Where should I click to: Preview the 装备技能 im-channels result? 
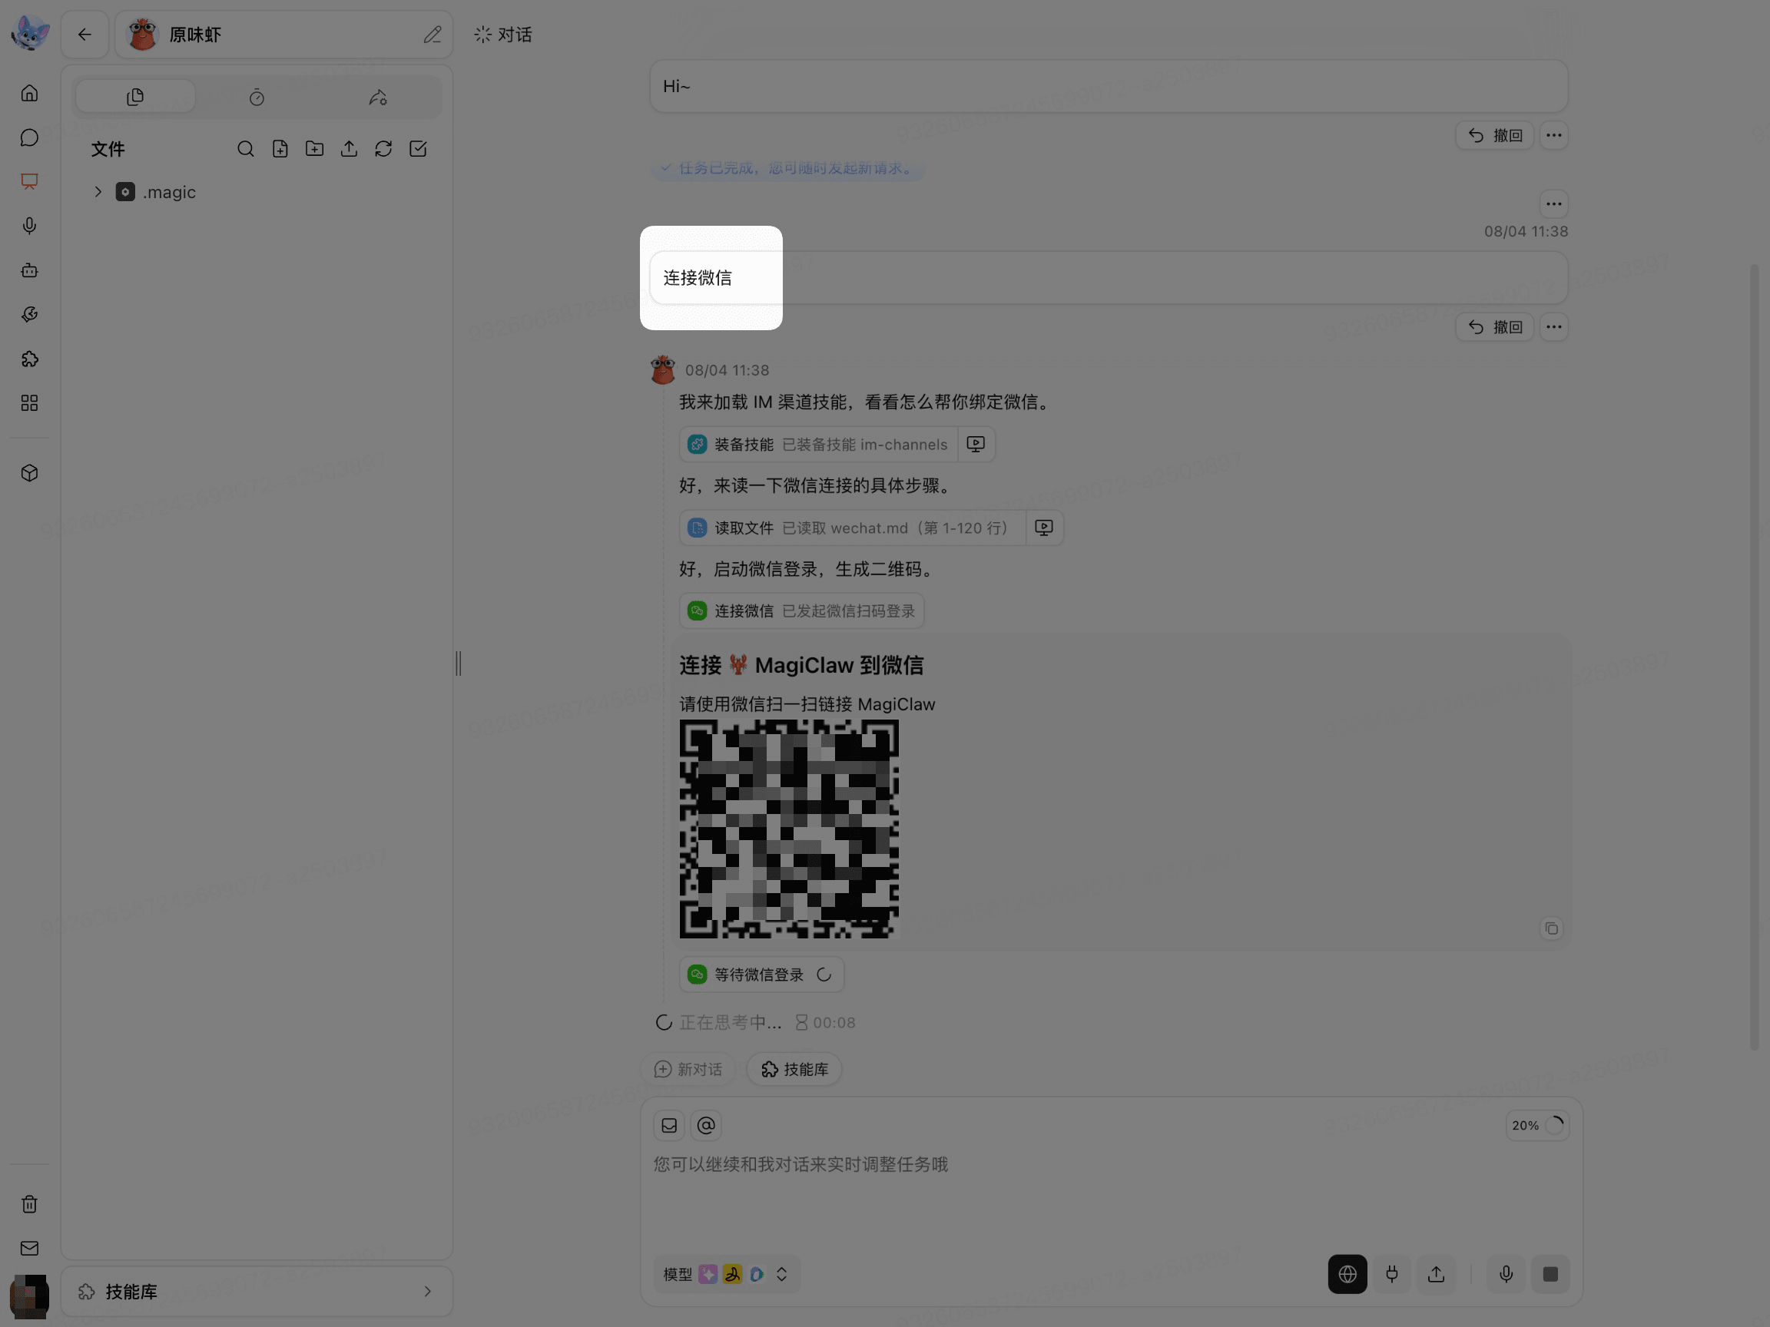976,444
